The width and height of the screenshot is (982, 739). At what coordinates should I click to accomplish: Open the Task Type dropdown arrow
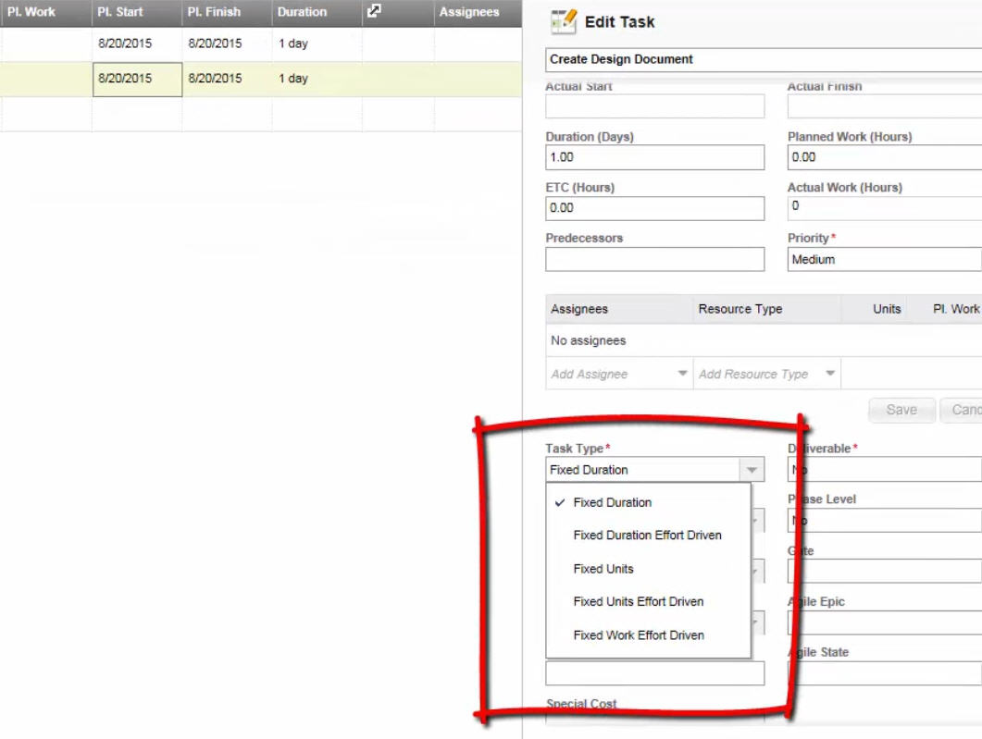pyautogui.click(x=752, y=470)
